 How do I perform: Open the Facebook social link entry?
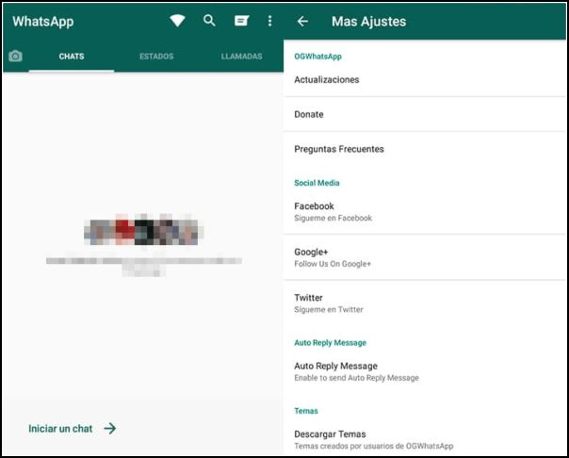click(x=425, y=212)
